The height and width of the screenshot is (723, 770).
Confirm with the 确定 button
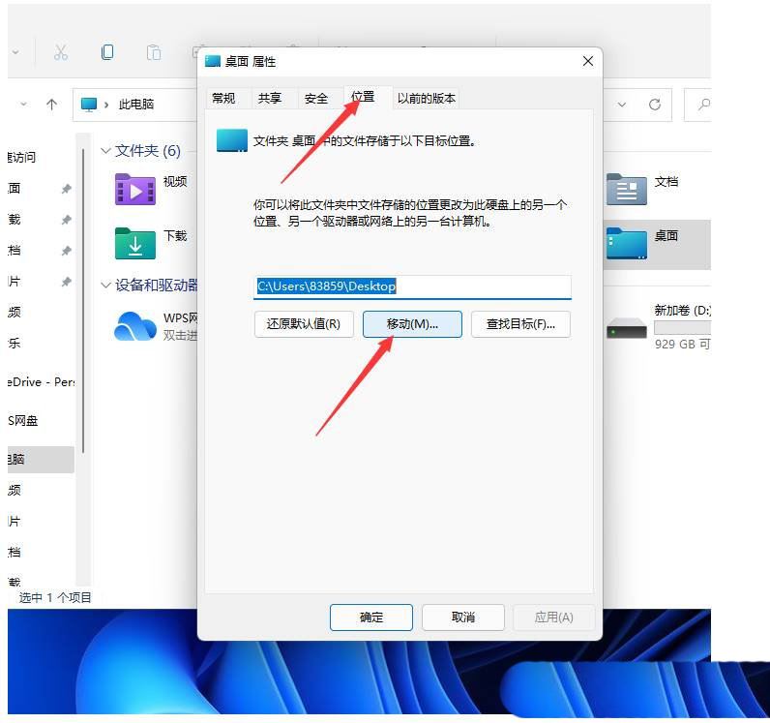coord(371,618)
